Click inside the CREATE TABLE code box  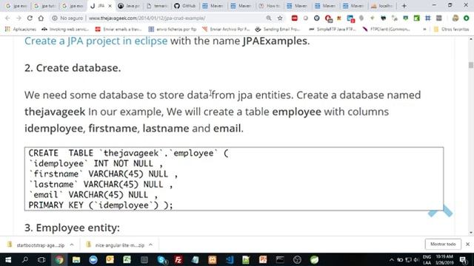pos(234,179)
